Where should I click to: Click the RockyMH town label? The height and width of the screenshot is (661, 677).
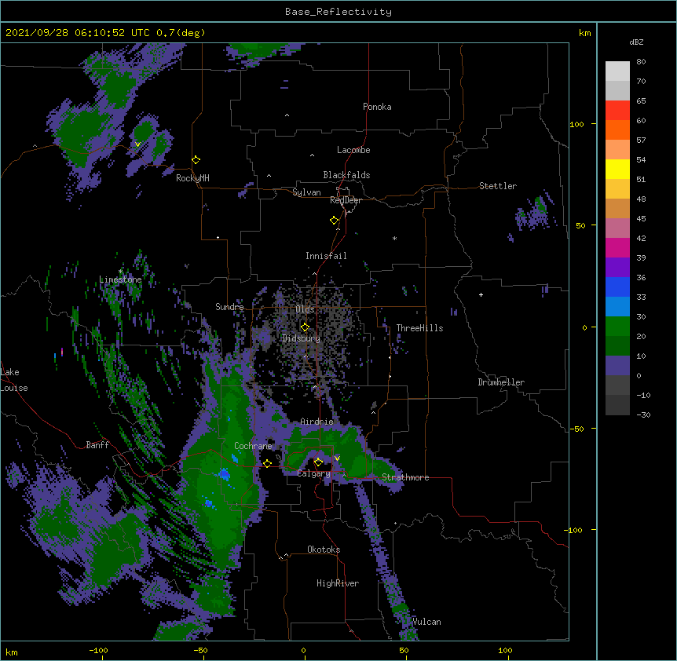(192, 178)
